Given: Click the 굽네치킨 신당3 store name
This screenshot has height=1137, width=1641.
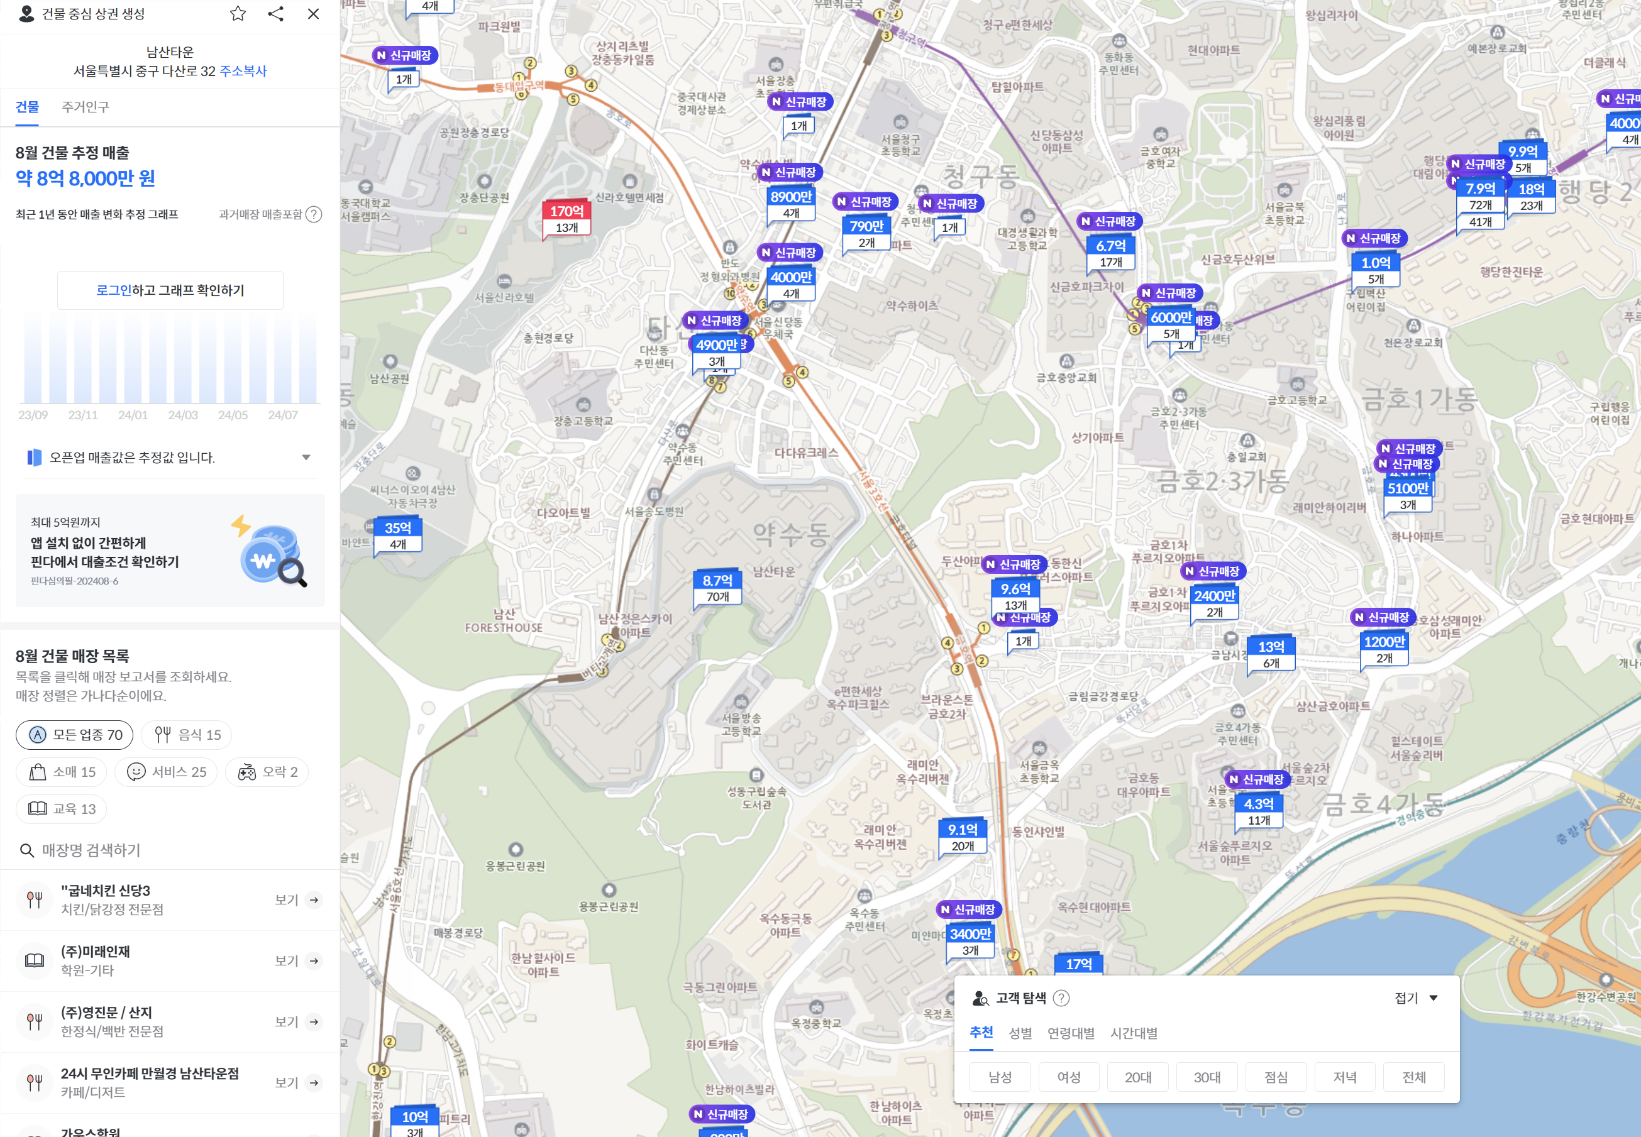Looking at the screenshot, I should coord(106,891).
